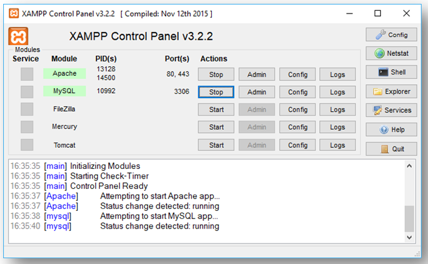Open Tomcat Config options
The height and width of the screenshot is (264, 428).
pyautogui.click(x=297, y=145)
